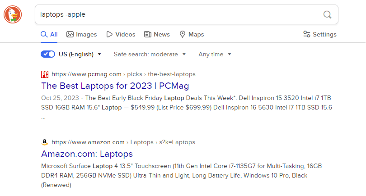The image size is (366, 196).
Task: Click the pcmag.com URL breadcrumb
Action: [x=123, y=74]
